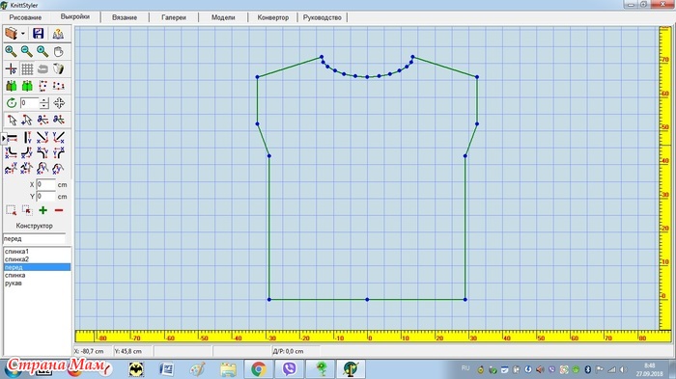The image size is (676, 379).
Task: Open the dropdown arrow beside the open-file icon
Action: (23, 34)
